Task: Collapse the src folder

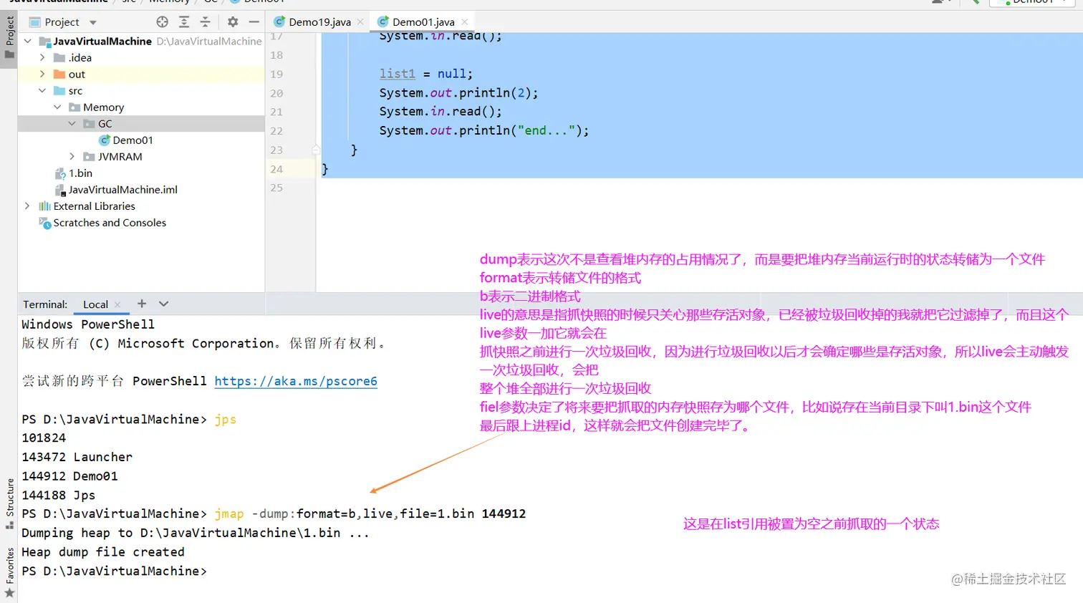Action: [42, 91]
